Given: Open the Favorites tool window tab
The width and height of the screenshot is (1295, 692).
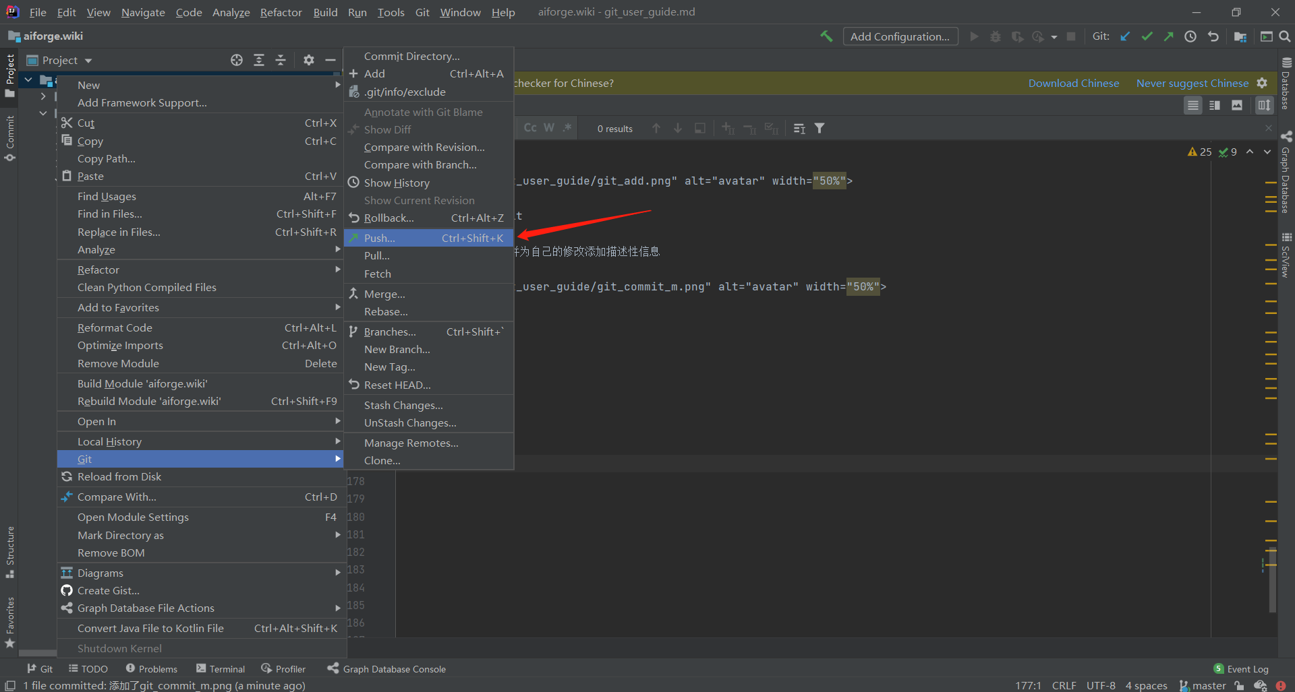Looking at the screenshot, I should (9, 623).
